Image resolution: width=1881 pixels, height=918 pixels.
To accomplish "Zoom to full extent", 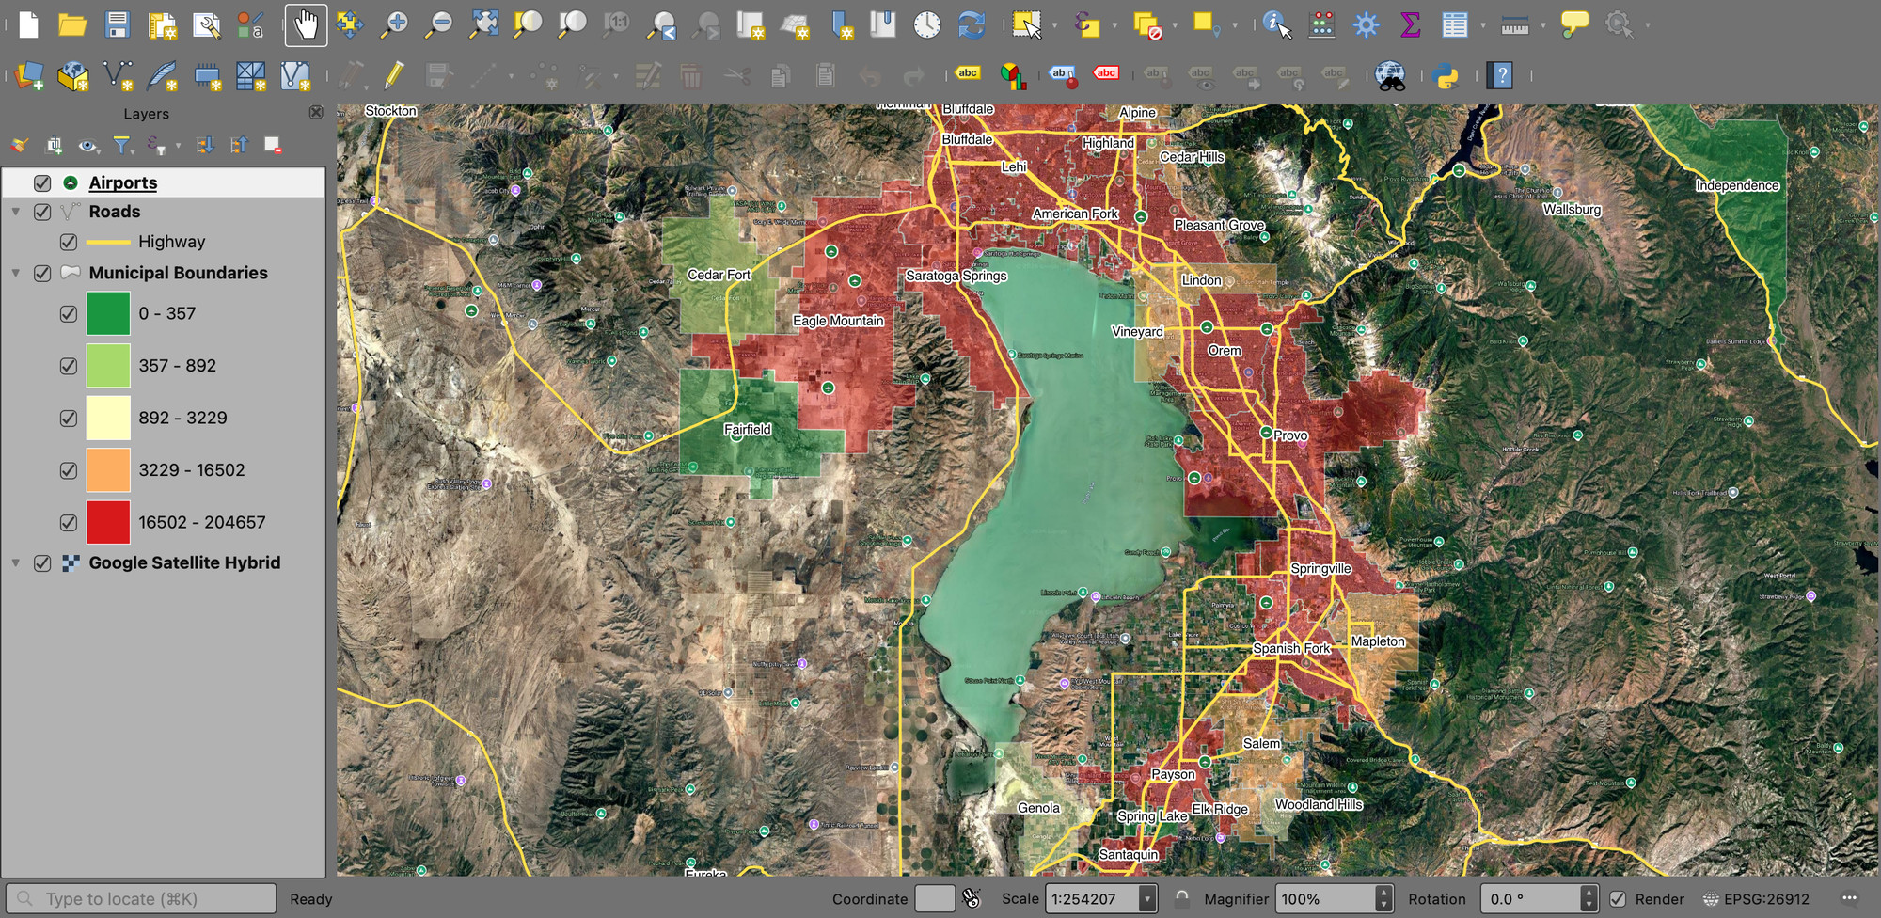I will pos(484,24).
